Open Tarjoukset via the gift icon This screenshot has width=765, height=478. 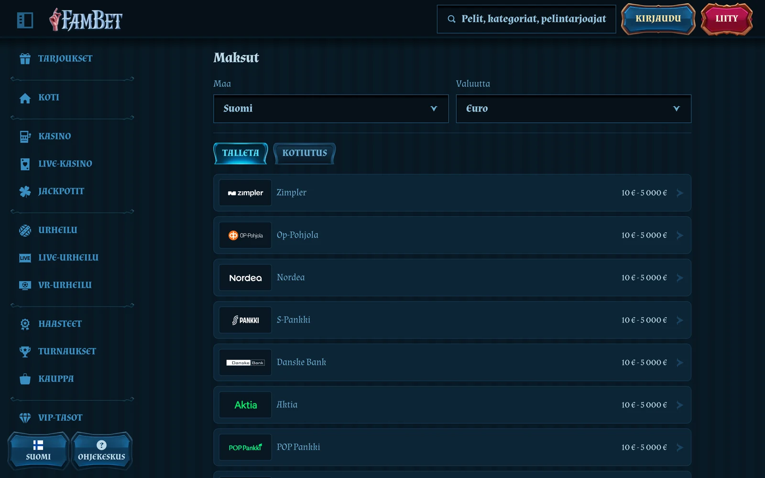[x=25, y=59]
